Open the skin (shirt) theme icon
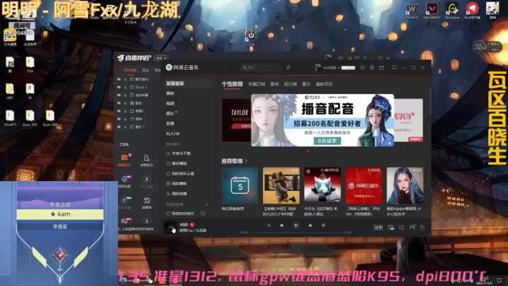The width and height of the screenshot is (508, 286). coord(362,67)
